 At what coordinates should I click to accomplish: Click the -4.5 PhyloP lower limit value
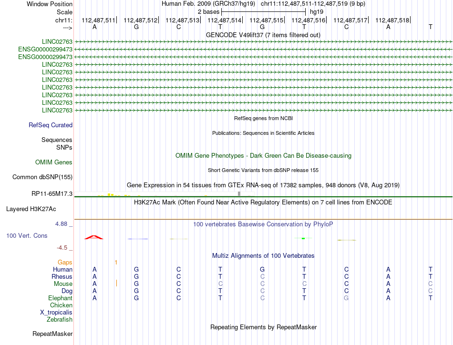pos(62,248)
